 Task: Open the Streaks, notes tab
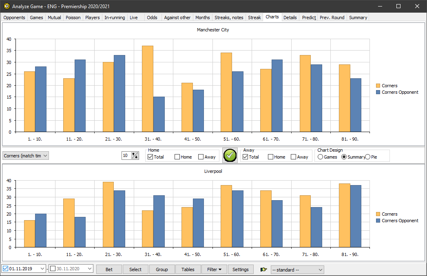(x=229, y=18)
